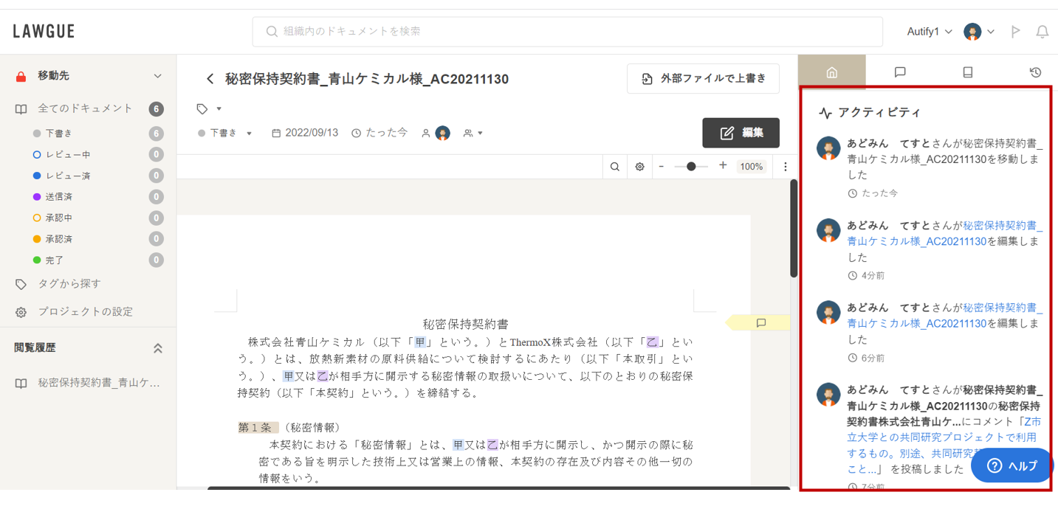Open document viewer settings gear
The width and height of the screenshot is (1058, 509).
(639, 167)
